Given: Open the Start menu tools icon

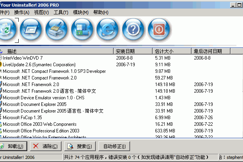Looking at the screenshot, I should click(82, 30).
